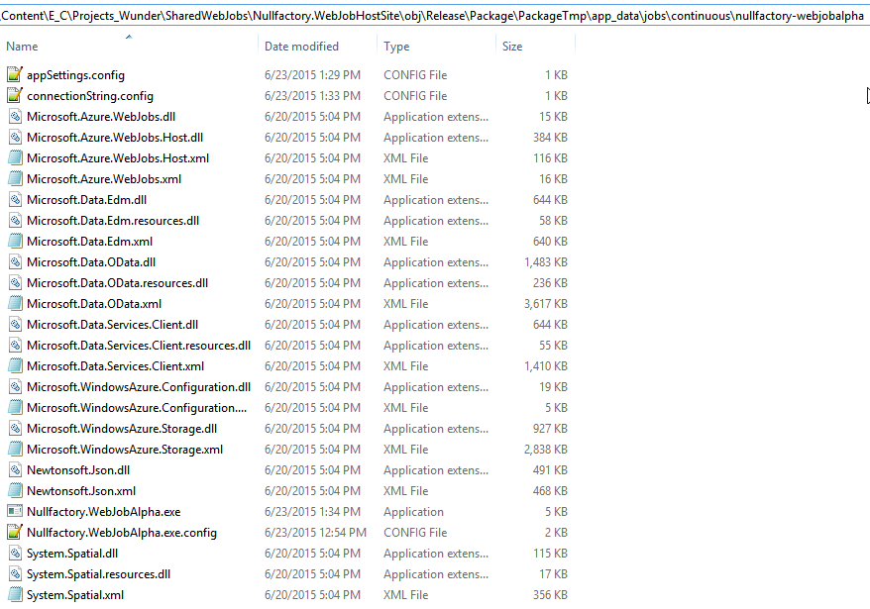Click the 356 KB size value
Viewport: 870px width, 609px height.
pos(550,594)
